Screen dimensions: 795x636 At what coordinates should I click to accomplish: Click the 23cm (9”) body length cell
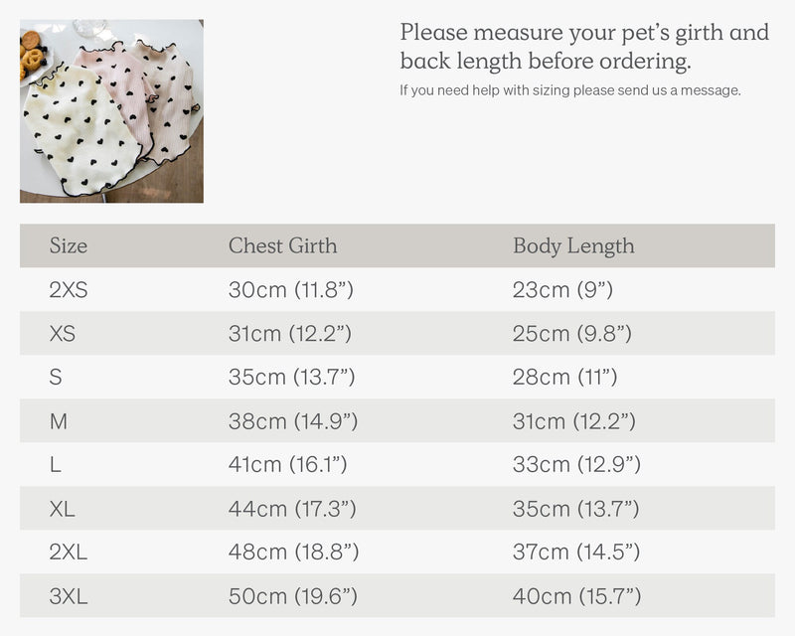(562, 290)
